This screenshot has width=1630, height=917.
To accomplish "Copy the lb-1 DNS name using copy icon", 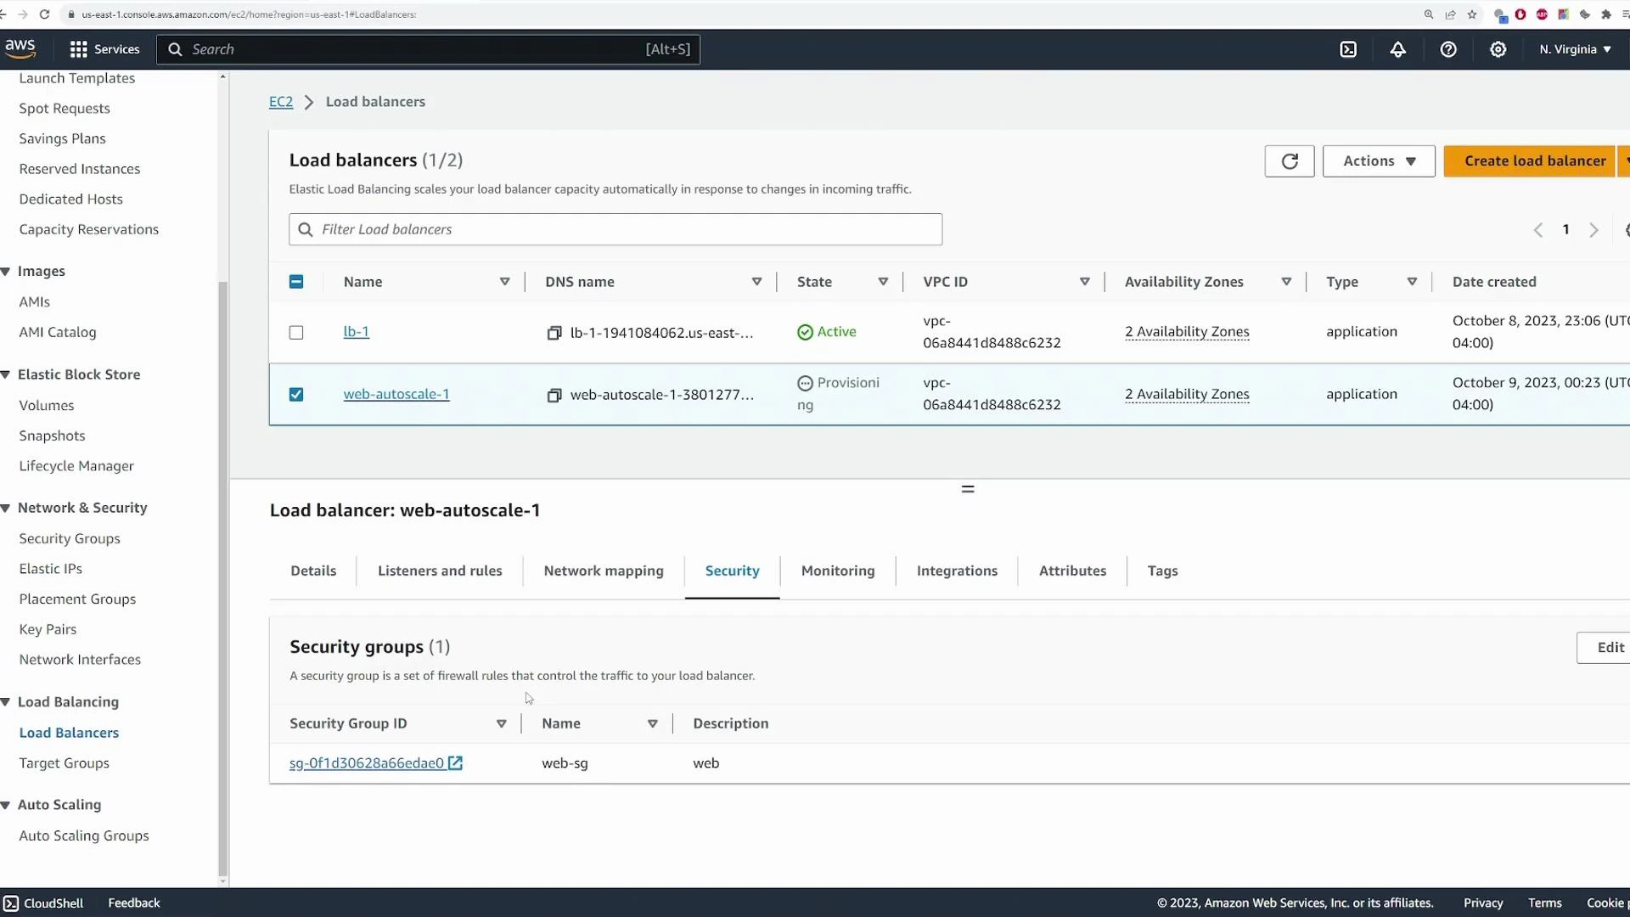I will (x=554, y=333).
